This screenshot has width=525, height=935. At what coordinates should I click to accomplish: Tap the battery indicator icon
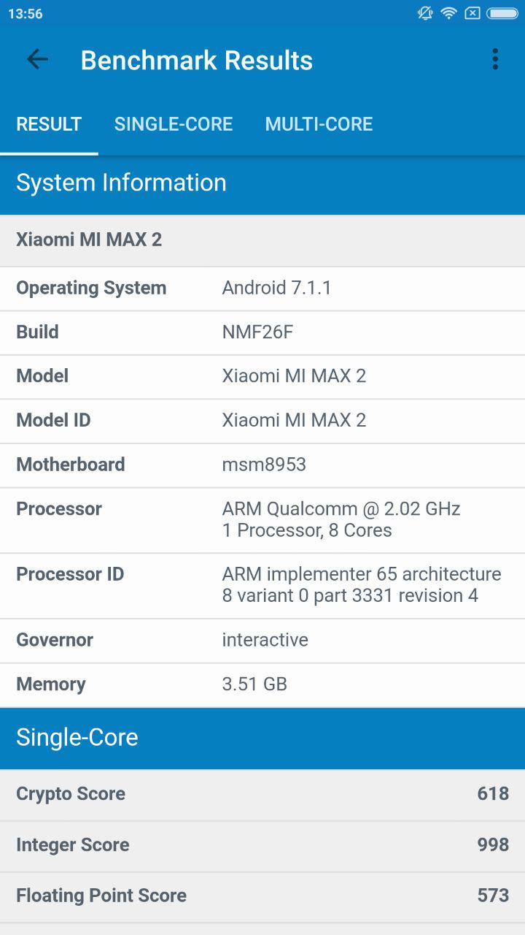[502, 13]
